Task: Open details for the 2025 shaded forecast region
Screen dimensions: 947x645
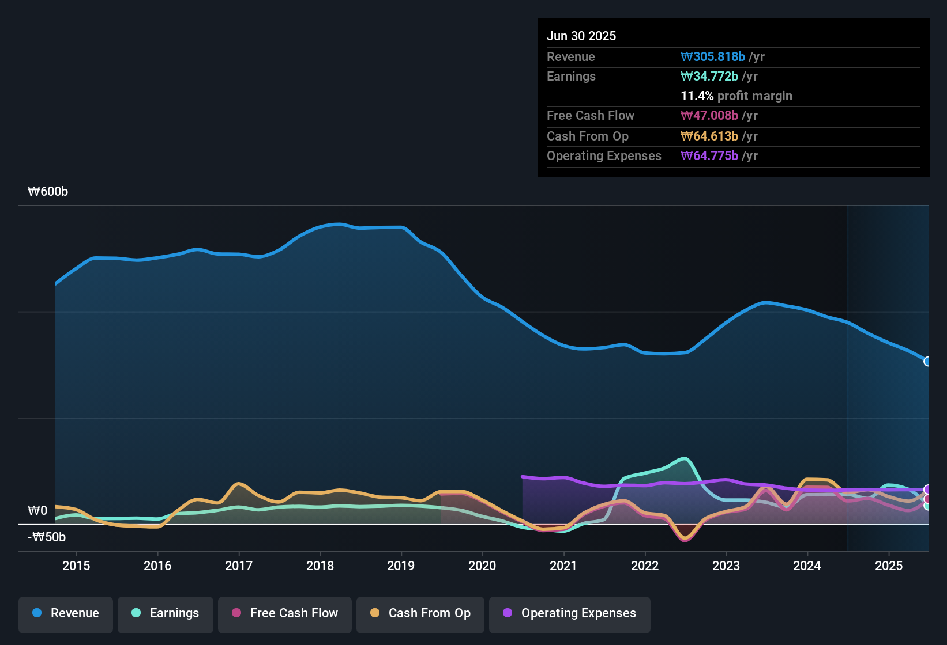Action: pyautogui.click(x=888, y=374)
